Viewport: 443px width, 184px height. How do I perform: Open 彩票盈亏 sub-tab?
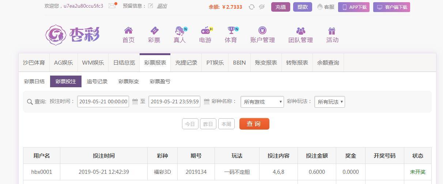(160, 81)
